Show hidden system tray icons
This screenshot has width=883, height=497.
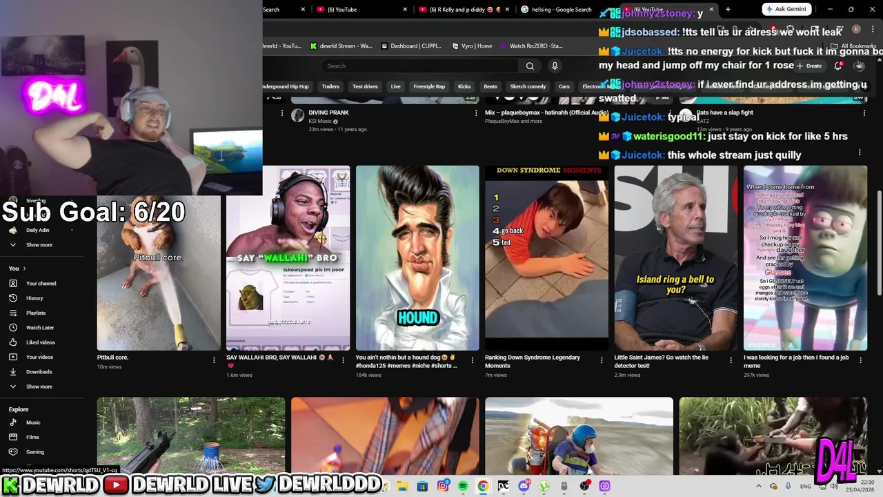pyautogui.click(x=759, y=487)
